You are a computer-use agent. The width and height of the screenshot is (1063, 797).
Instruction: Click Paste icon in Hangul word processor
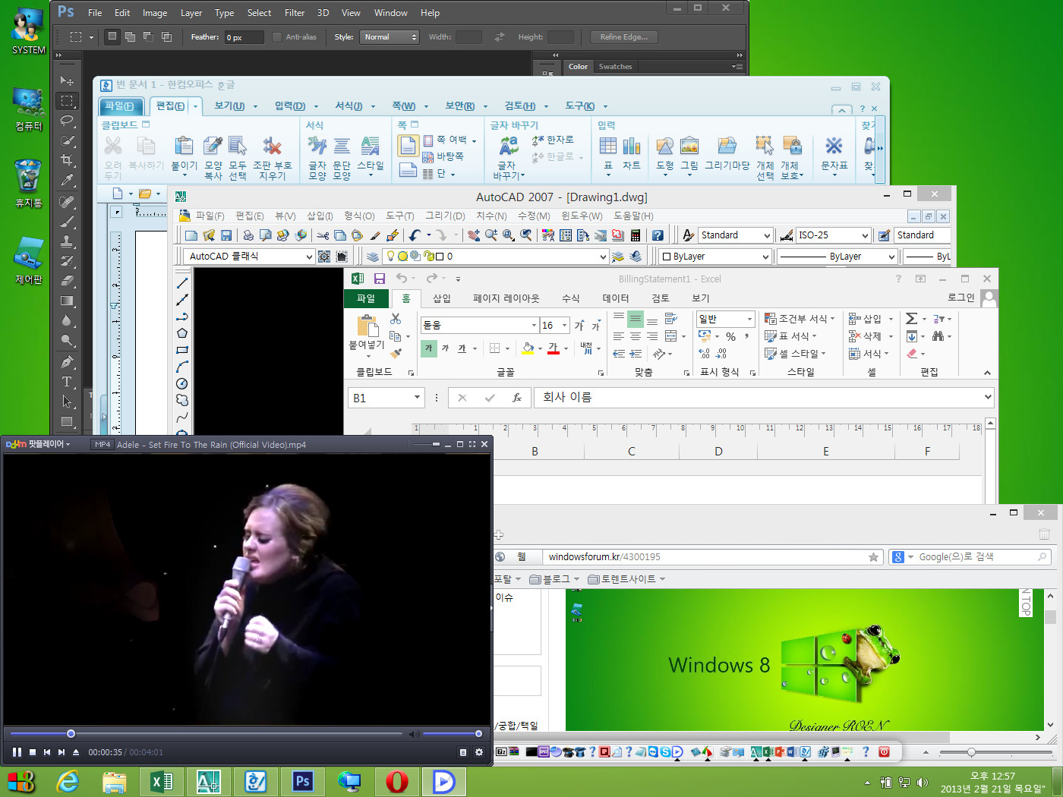(x=184, y=146)
